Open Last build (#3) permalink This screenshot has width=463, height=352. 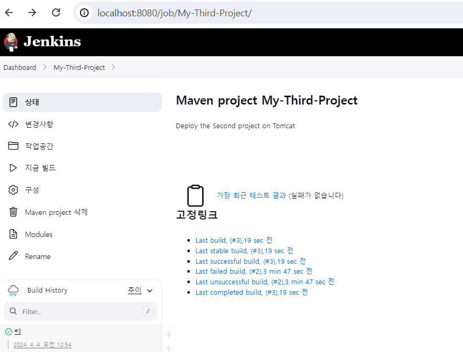click(x=234, y=240)
